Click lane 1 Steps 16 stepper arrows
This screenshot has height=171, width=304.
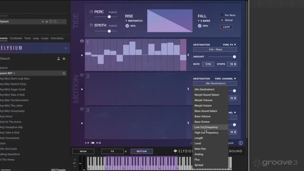235,64
